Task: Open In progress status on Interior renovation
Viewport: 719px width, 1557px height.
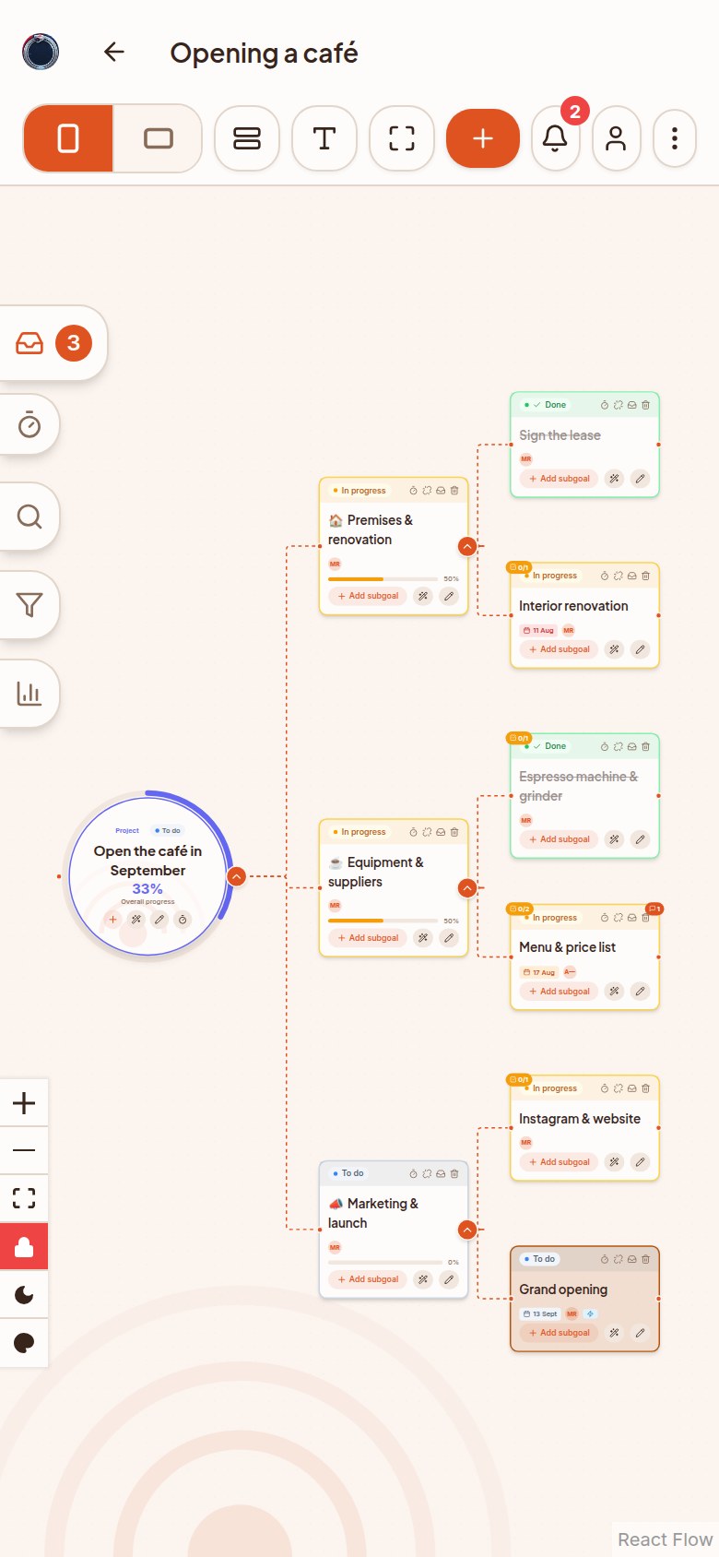Action: pos(551,576)
